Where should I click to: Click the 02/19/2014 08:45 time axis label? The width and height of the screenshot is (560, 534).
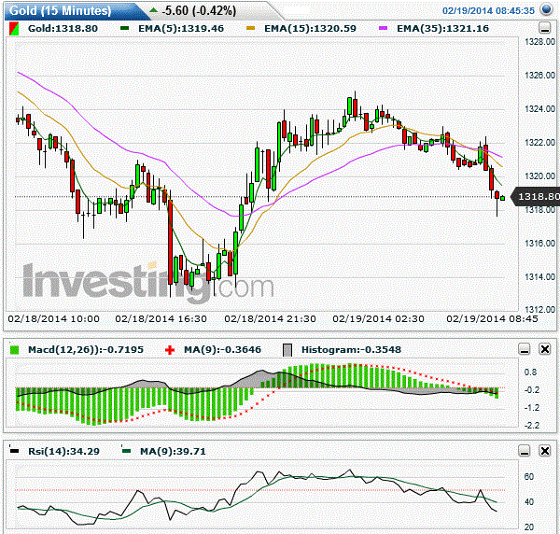tap(492, 318)
